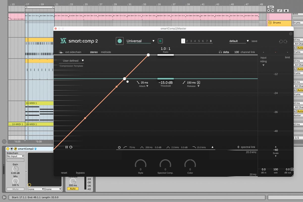Enable the Auto badge next to 150 ms Release
Image resolution: width=303 pixels, height=202 pixels.
pos(199,82)
